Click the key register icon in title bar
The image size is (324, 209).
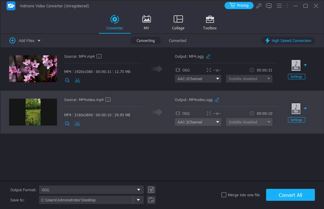tap(259, 6)
